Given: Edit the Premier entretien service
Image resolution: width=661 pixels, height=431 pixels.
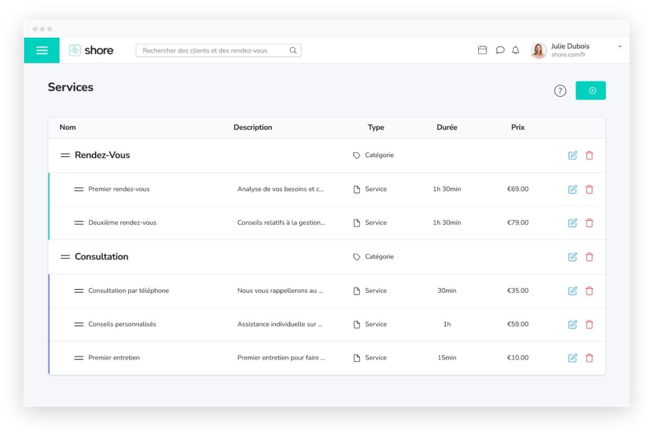Looking at the screenshot, I should pyautogui.click(x=572, y=358).
